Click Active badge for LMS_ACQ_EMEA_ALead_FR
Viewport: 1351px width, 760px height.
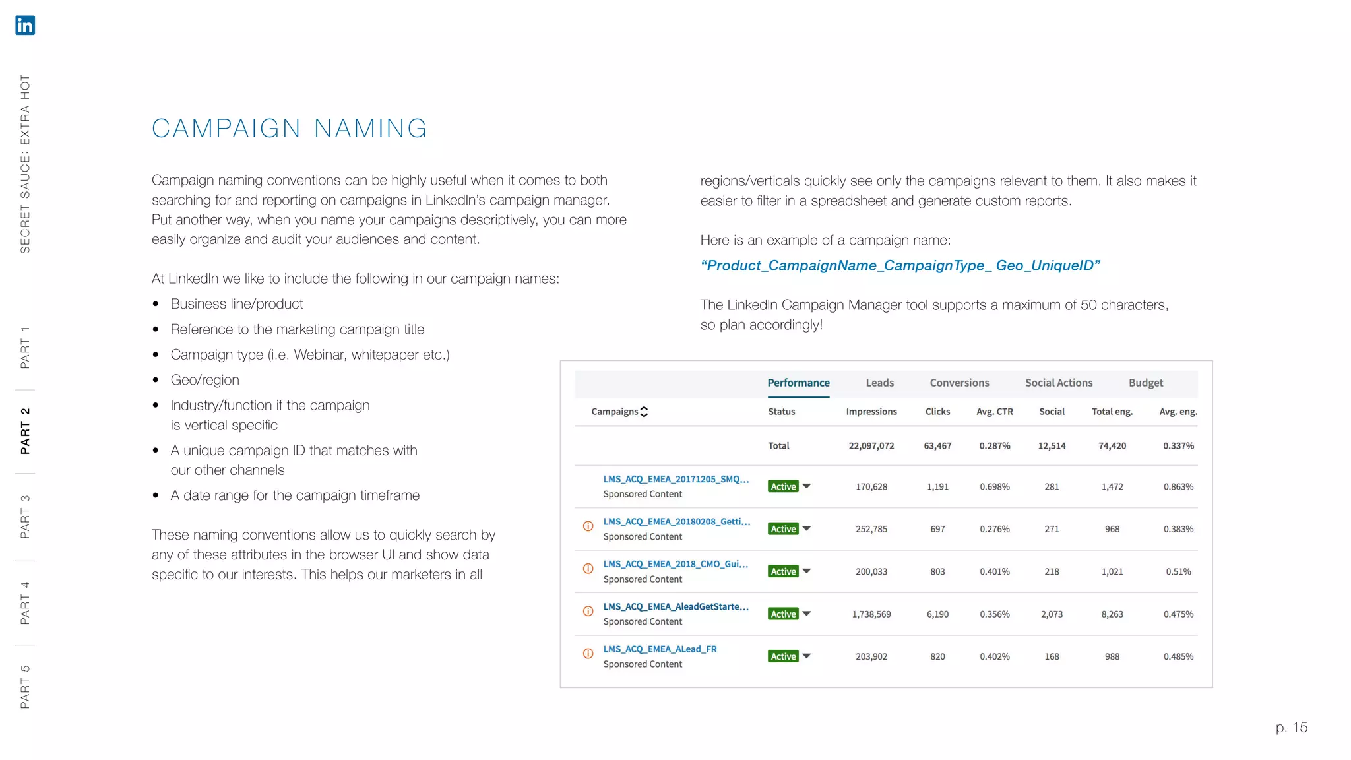(x=783, y=656)
